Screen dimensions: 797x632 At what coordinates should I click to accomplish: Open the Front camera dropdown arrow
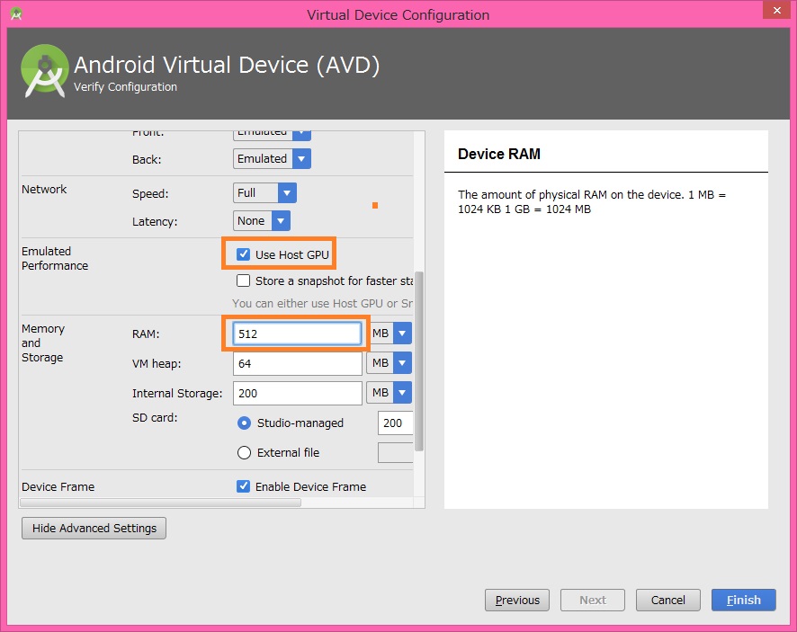tap(301, 133)
